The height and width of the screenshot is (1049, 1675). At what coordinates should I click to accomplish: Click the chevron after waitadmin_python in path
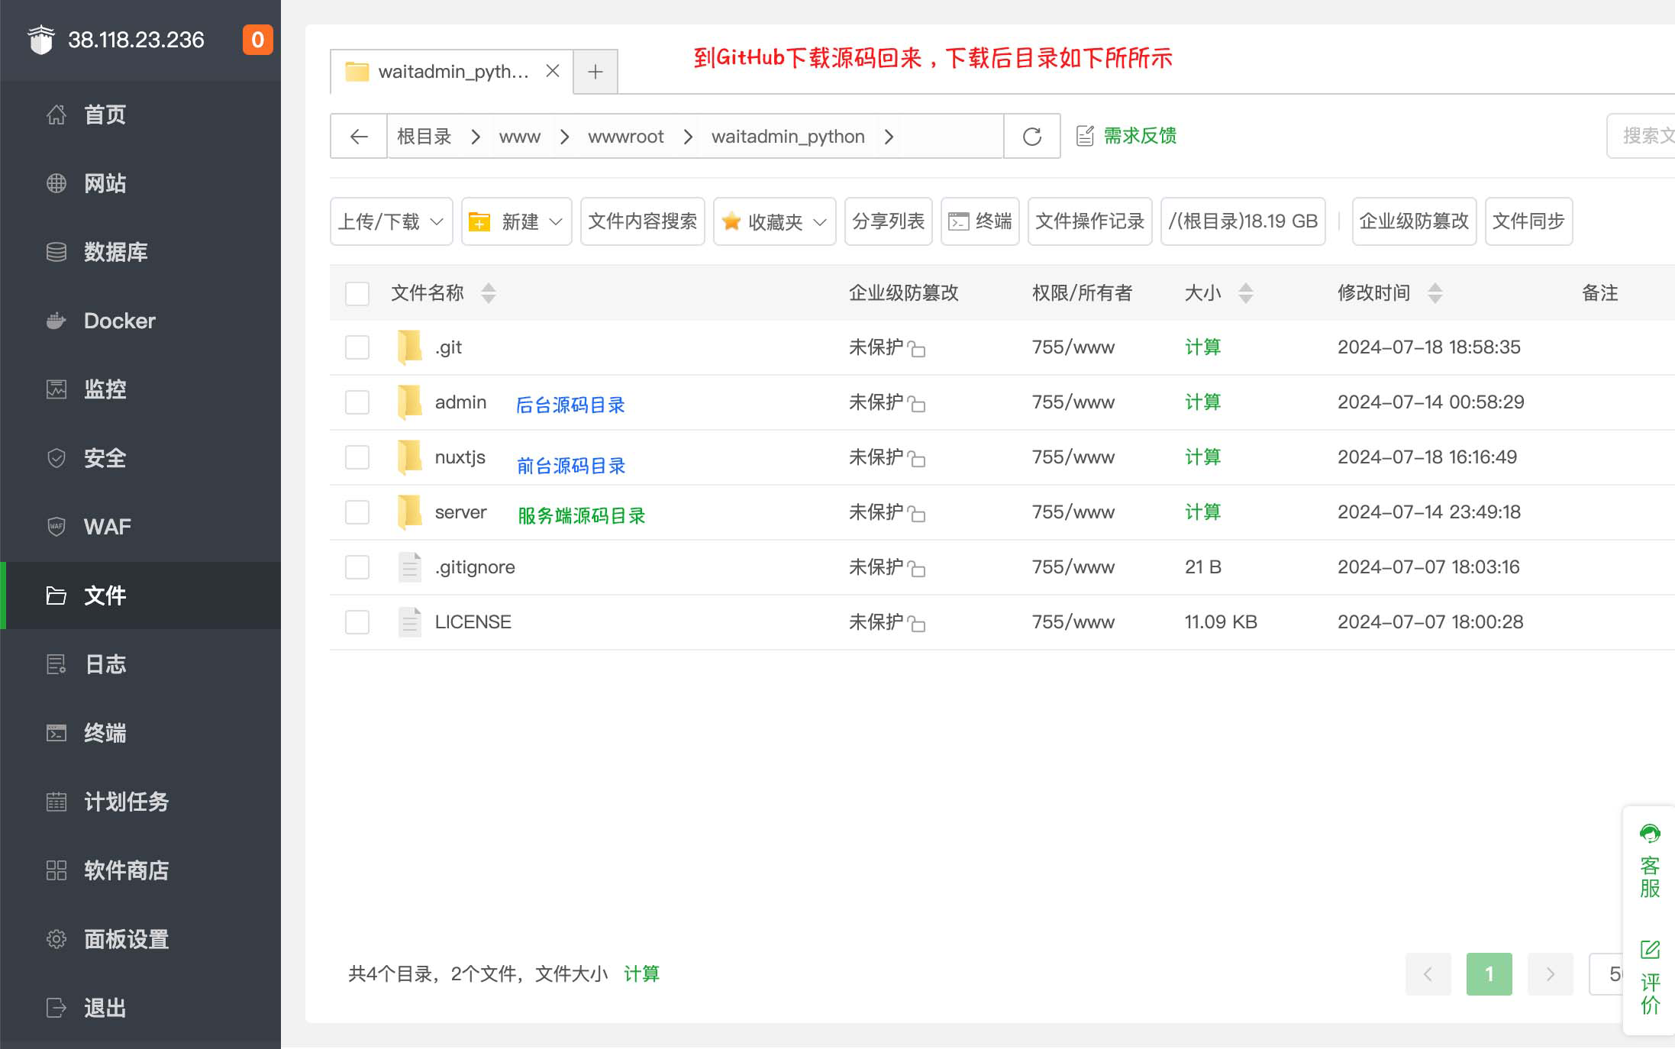(889, 137)
